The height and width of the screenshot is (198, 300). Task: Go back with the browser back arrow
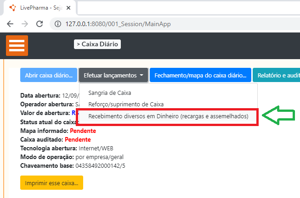10,24
